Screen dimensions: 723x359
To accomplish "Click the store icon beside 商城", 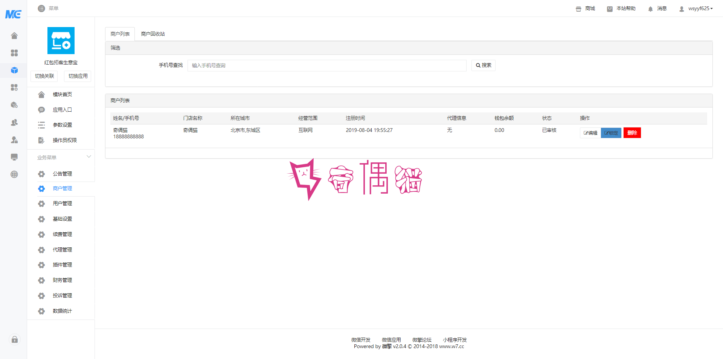I will tap(578, 9).
